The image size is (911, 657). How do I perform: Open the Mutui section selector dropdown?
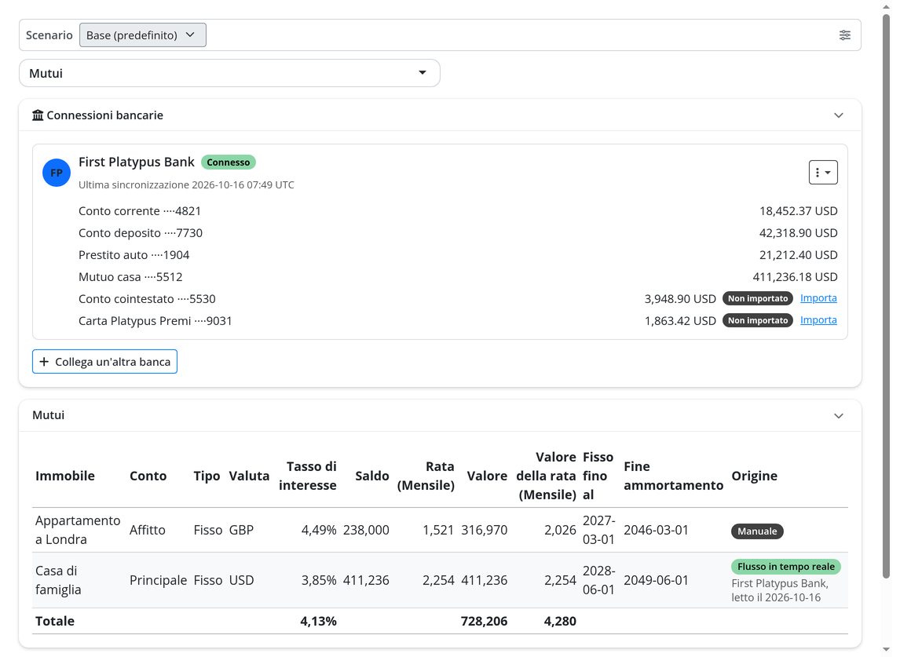point(229,73)
